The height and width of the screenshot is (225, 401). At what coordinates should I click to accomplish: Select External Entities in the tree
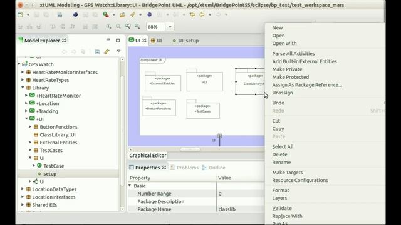(x=58, y=142)
